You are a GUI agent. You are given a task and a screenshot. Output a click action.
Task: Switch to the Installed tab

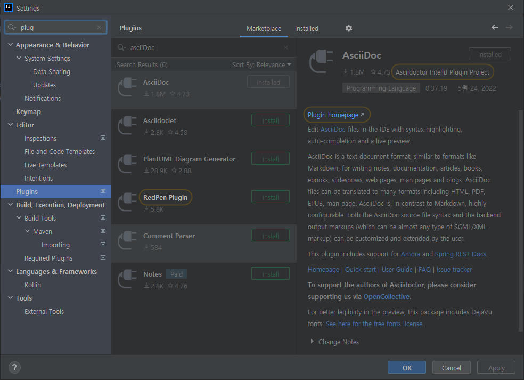pos(306,29)
